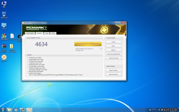Select the PCMark 7 desktop shortcut

[4, 58]
